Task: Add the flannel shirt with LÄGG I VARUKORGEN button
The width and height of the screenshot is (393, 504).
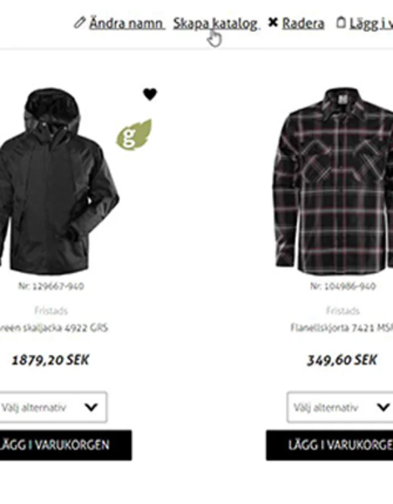Action: click(x=329, y=445)
